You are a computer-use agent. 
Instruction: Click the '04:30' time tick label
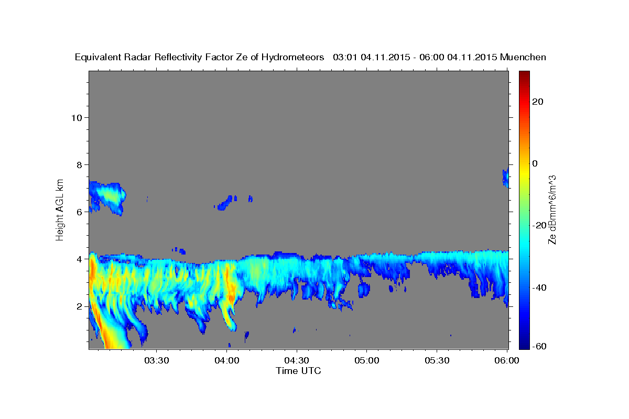(297, 361)
